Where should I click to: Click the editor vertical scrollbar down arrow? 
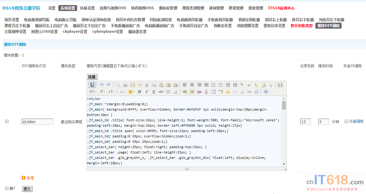284,164
